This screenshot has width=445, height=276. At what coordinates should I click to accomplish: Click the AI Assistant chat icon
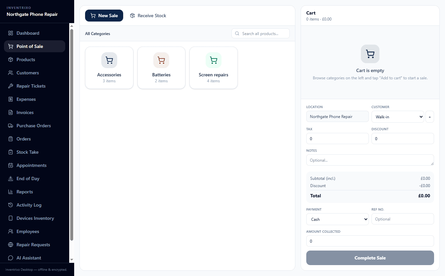(11, 258)
